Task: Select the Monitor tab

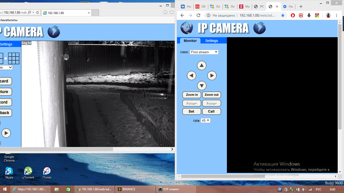Action: [x=190, y=41]
